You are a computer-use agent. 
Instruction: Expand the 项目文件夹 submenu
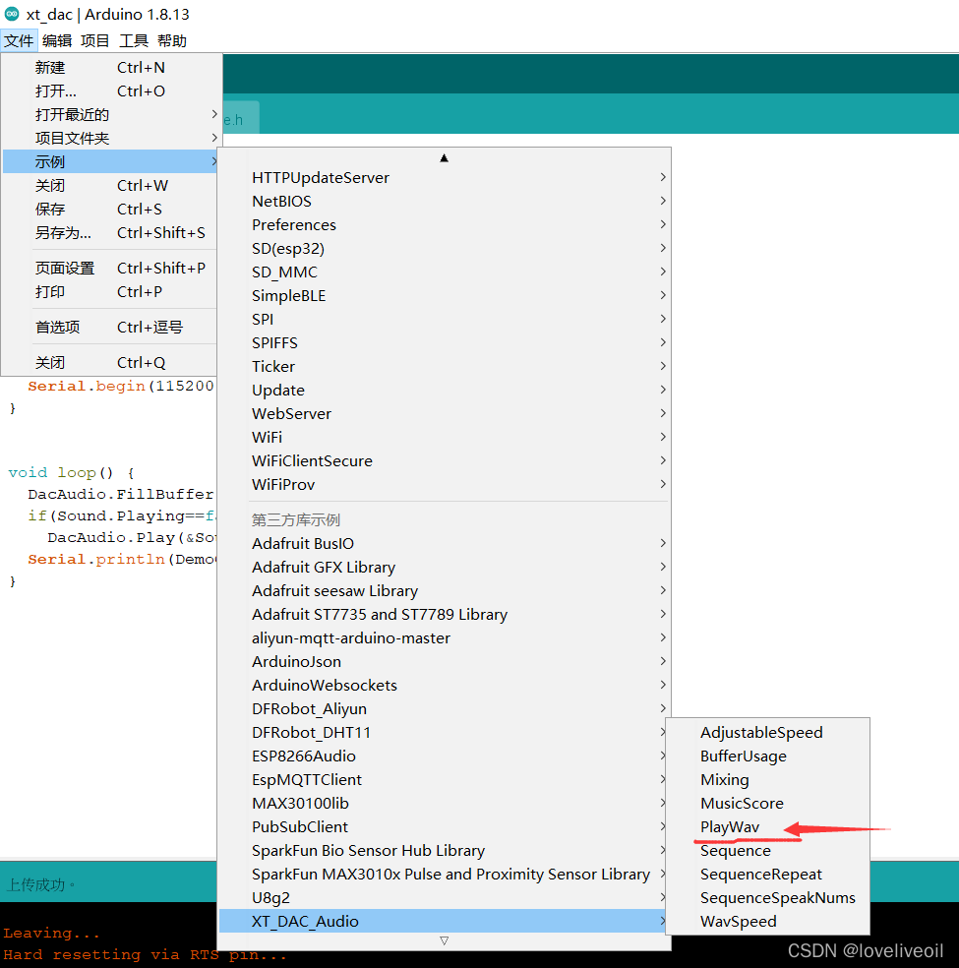click(110, 138)
